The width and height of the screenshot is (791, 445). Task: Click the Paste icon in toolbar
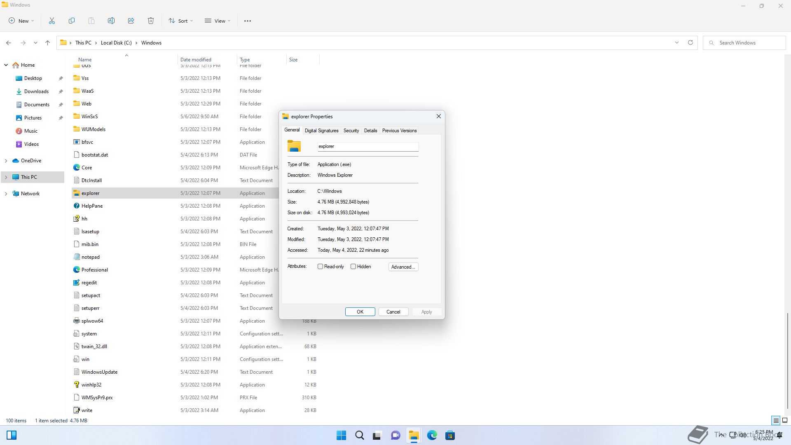tap(91, 21)
